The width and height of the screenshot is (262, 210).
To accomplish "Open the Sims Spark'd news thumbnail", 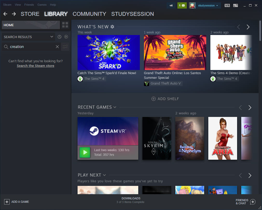I will click(x=109, y=52).
